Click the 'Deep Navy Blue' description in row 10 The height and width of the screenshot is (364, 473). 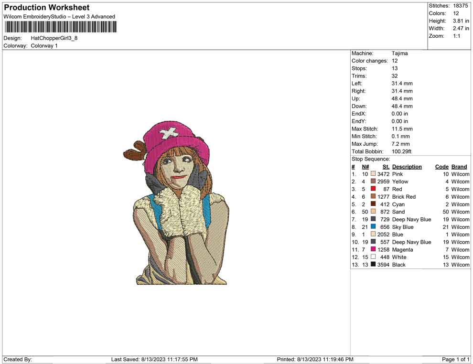point(411,242)
